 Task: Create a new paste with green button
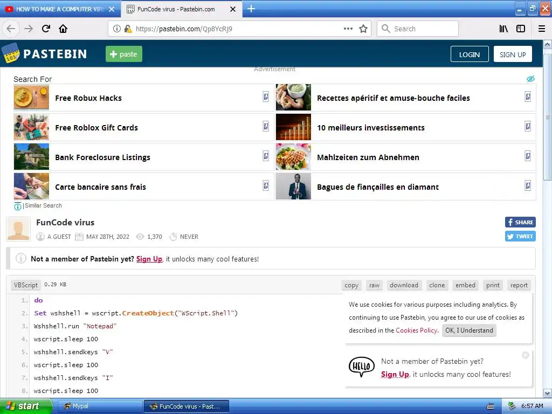click(x=124, y=54)
